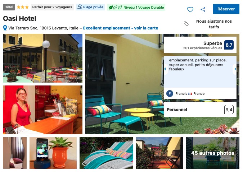Click the Niveau 1 Voyage Durable badge
243x172 pixels.
(x=136, y=8)
